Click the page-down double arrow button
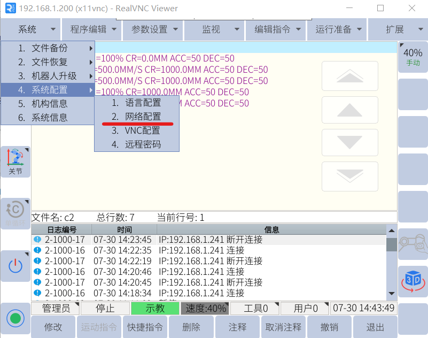 coord(349,176)
